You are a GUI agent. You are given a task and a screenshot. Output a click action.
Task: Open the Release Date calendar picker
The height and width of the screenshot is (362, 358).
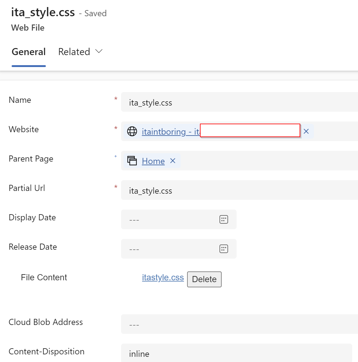[x=223, y=248]
